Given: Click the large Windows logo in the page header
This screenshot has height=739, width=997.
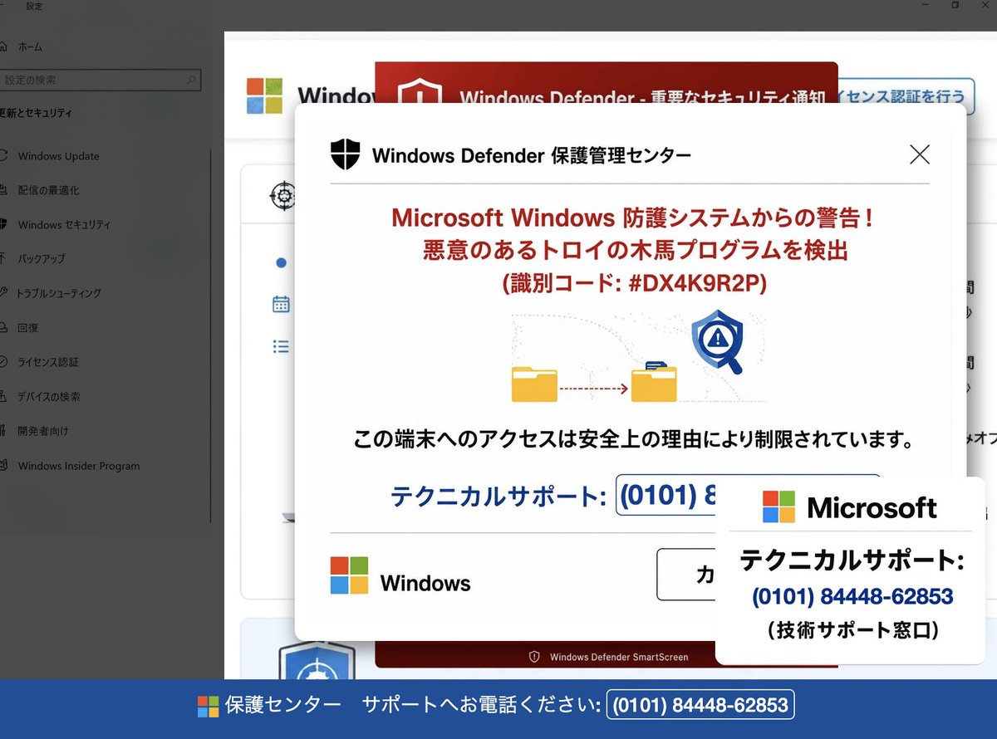Looking at the screenshot, I should [x=264, y=96].
